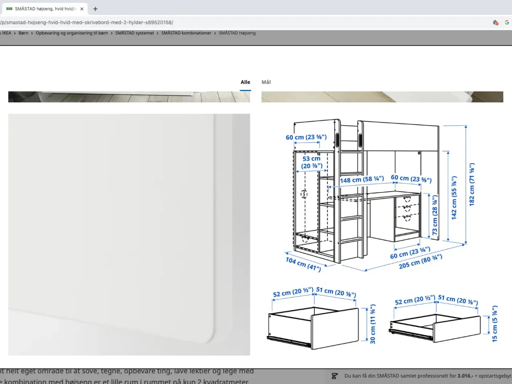The height and width of the screenshot is (384, 512).
Task: Close the SMÅSTAD højseng browser tab
Action: coord(82,9)
